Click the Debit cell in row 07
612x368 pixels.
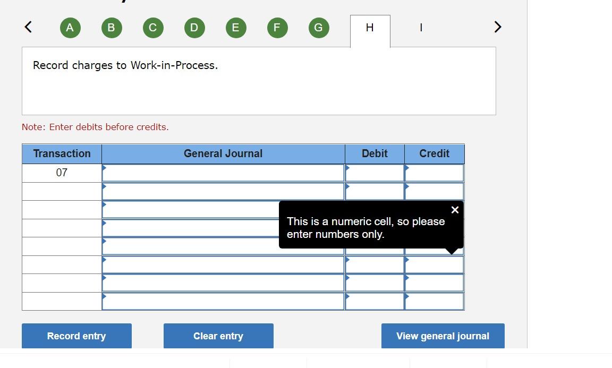(375, 173)
